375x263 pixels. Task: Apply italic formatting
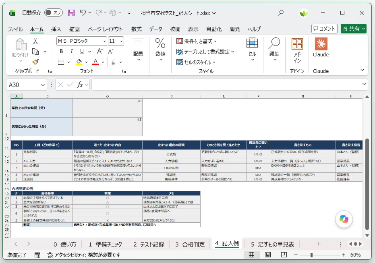[72, 52]
